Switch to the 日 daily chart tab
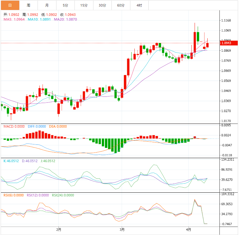Viewport: 239px width, 235px height. [x=10, y=5]
